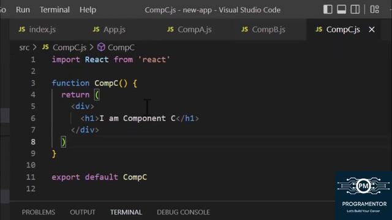Click the CompC symbol breadcrumb

pyautogui.click(x=121, y=48)
